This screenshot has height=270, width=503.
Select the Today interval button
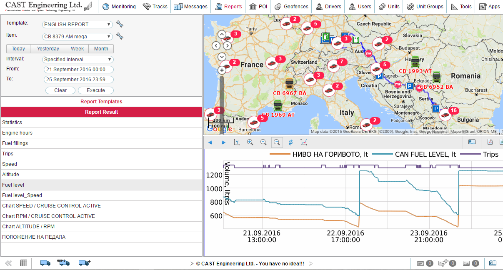tap(18, 49)
